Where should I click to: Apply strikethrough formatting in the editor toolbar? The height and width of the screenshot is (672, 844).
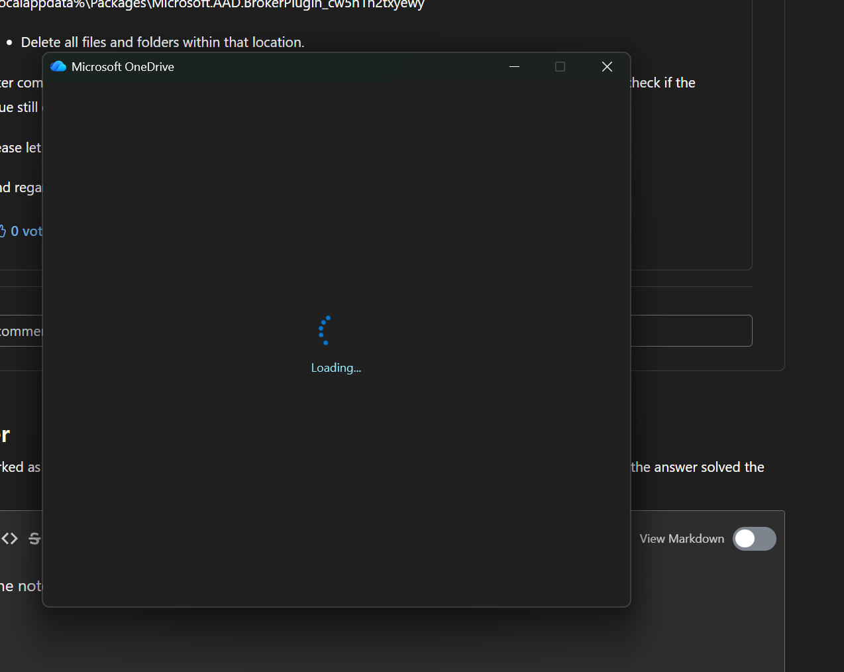click(x=35, y=539)
